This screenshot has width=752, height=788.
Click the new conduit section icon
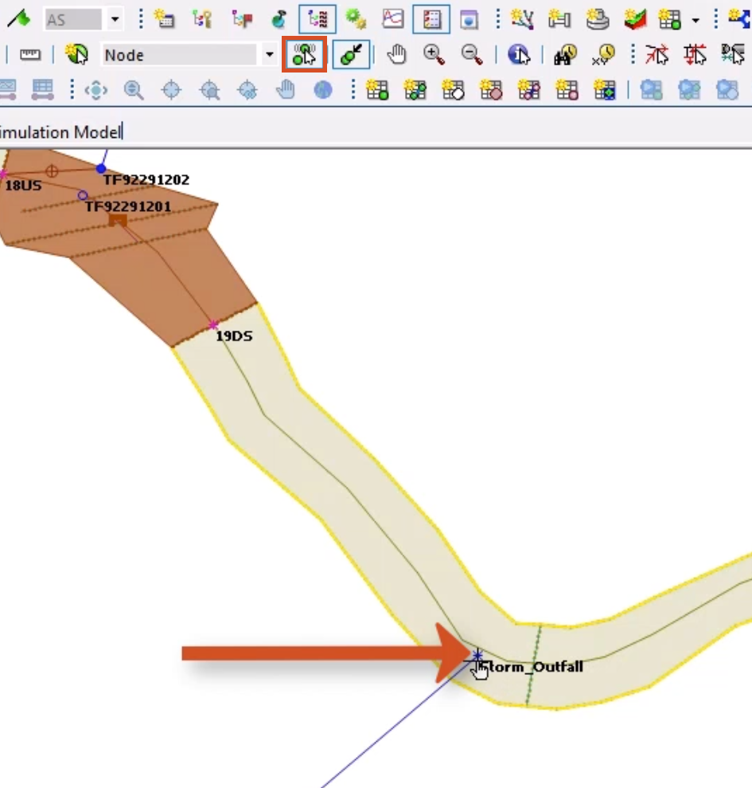pos(559,19)
